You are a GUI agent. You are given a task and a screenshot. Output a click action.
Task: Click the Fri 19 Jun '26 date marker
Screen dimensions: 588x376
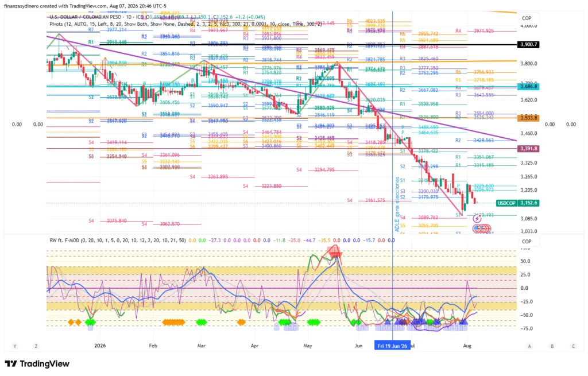pos(392,346)
